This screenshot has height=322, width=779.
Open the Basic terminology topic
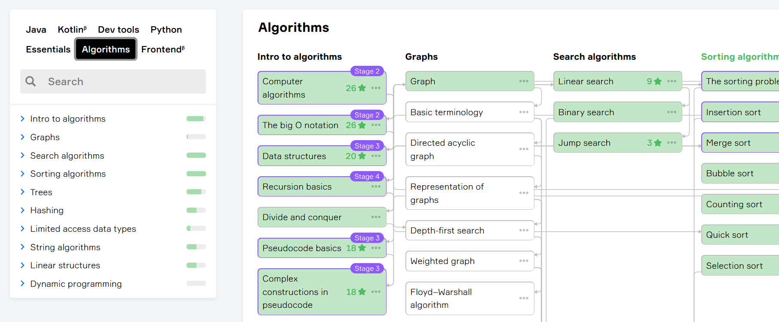446,112
